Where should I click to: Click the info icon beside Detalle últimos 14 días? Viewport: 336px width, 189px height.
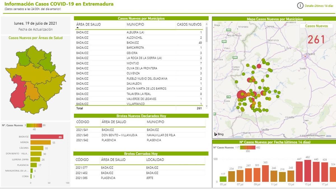[300, 6]
